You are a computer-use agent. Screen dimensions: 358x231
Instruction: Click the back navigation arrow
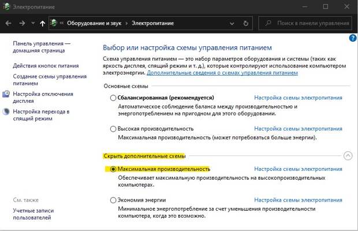coord(9,23)
